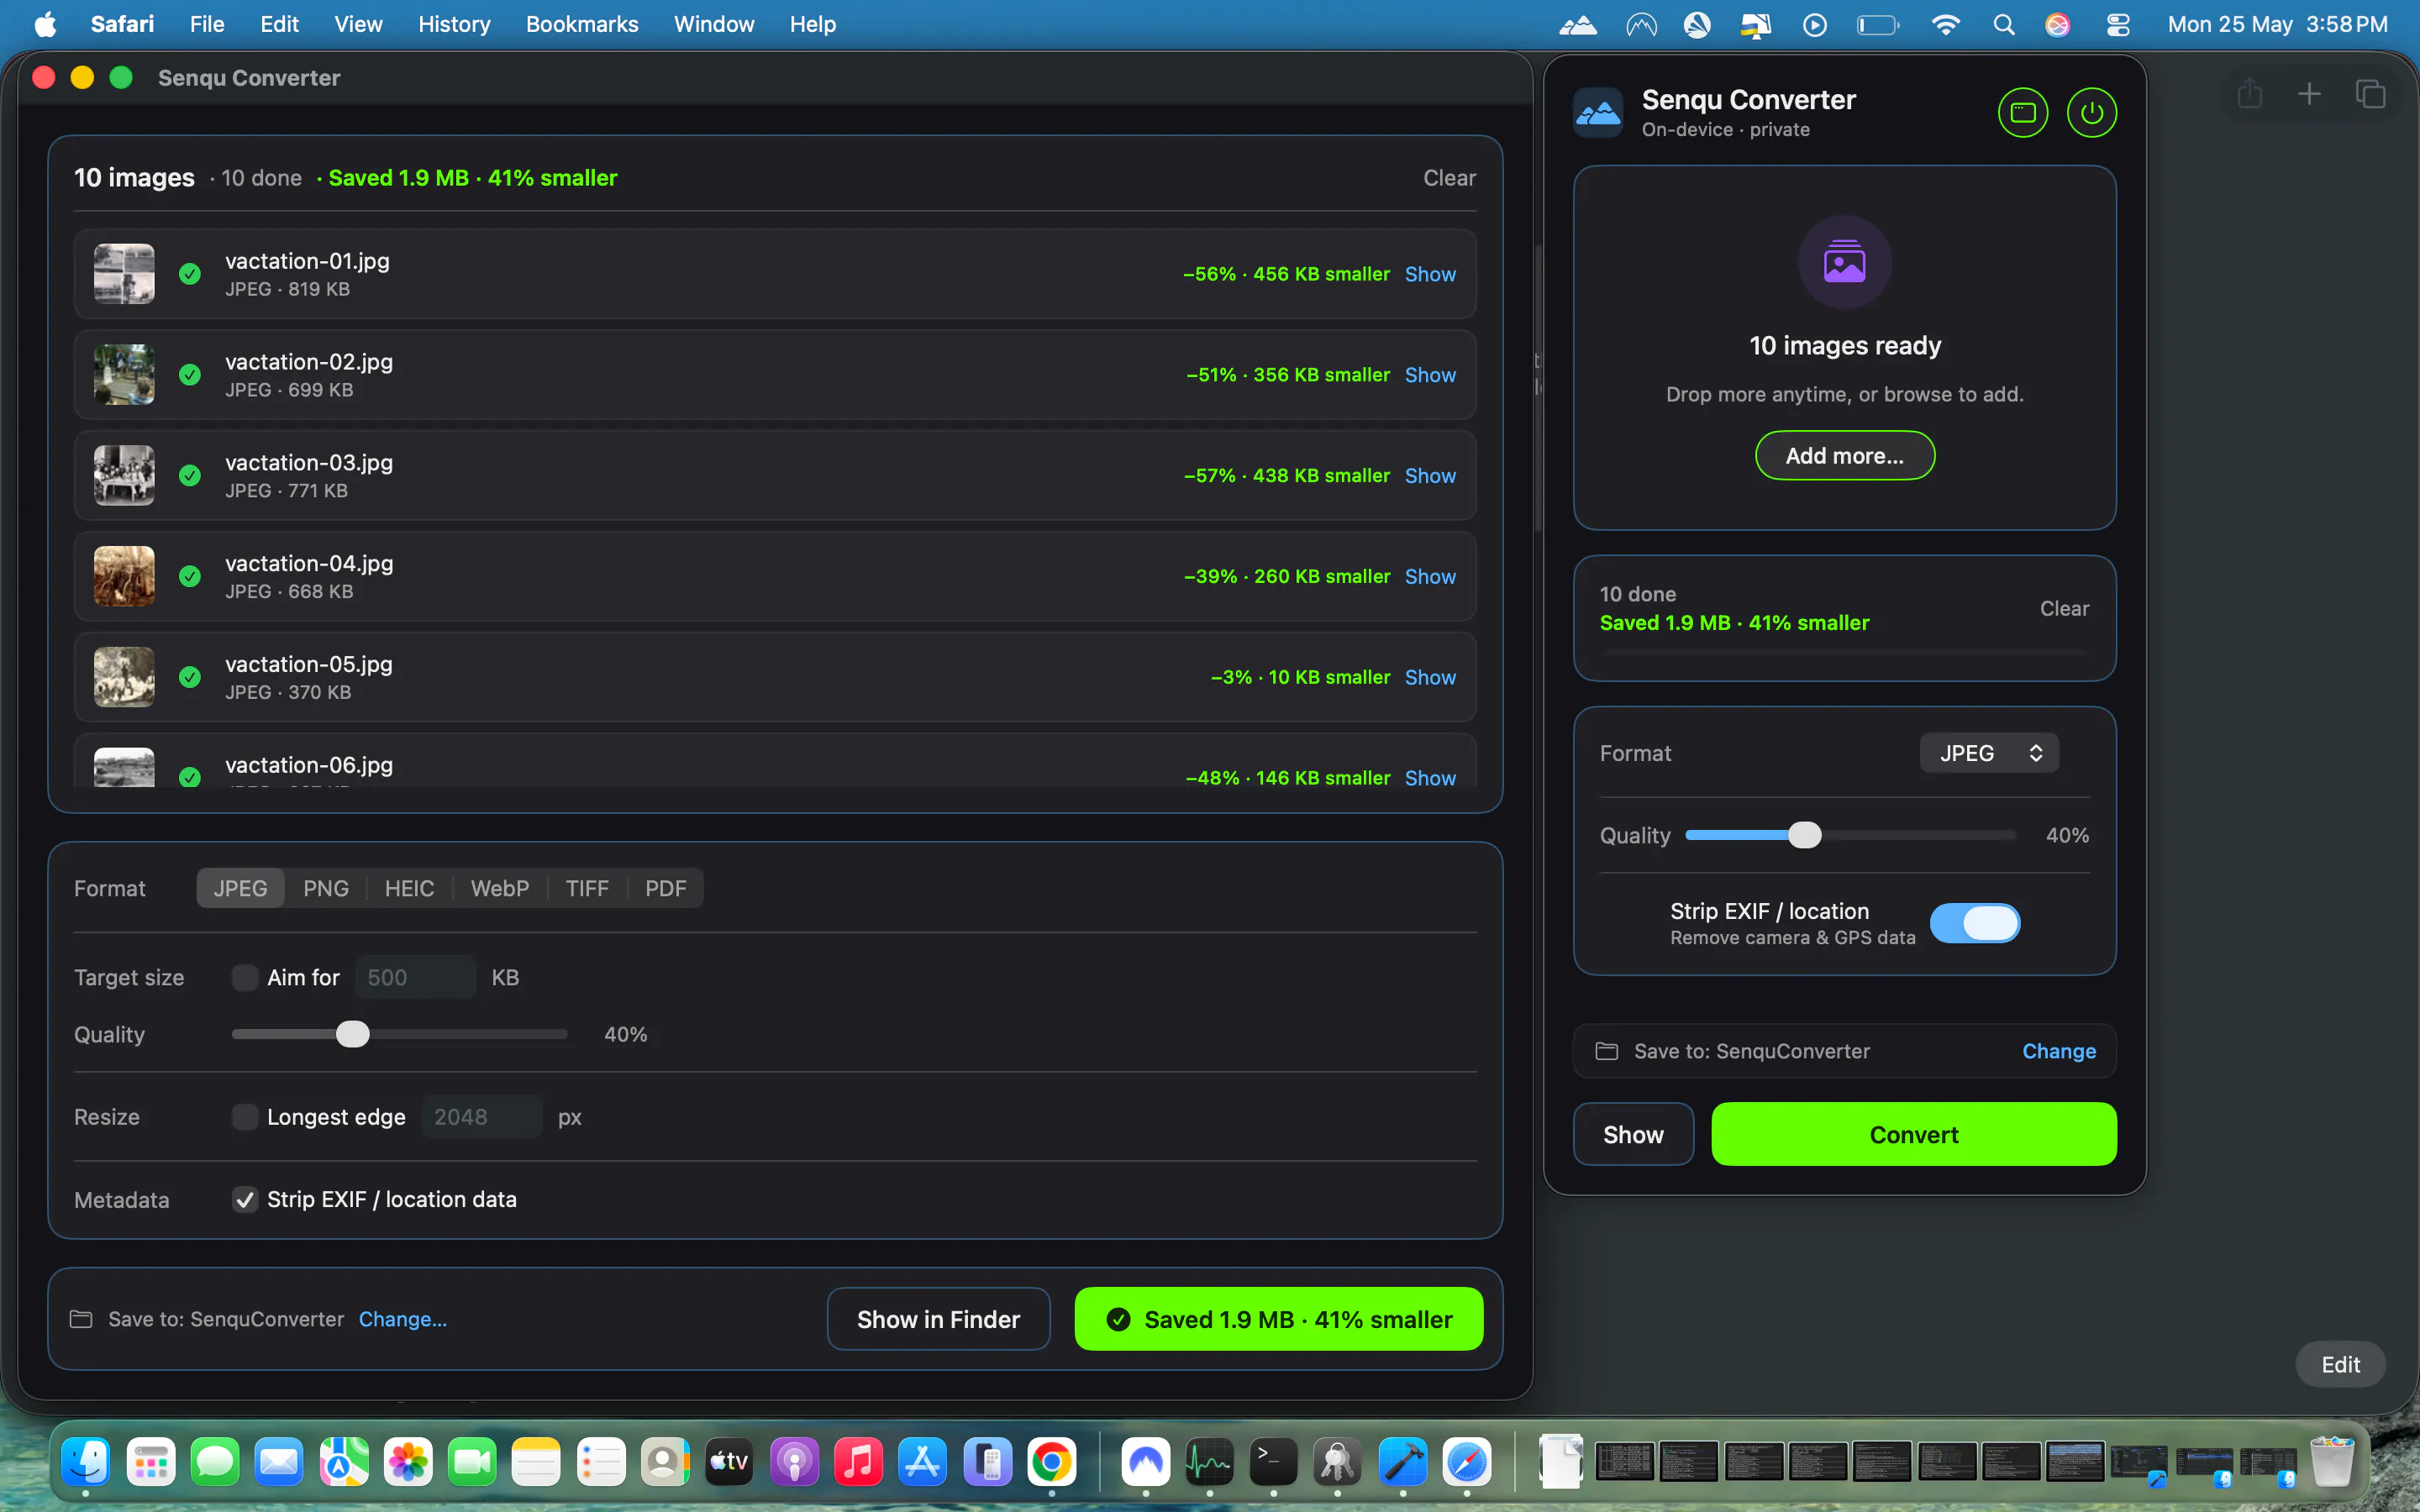The image size is (2420, 1512).
Task: Click the Show in Finder button
Action: tap(938, 1319)
